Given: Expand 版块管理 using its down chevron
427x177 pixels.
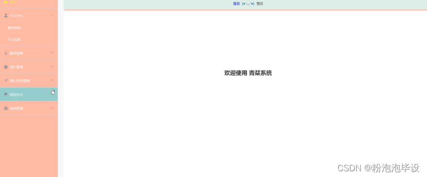Looking at the screenshot, I should 52,52.
